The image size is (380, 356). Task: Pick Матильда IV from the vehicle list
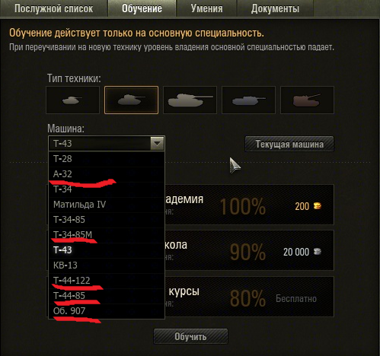[x=107, y=205]
